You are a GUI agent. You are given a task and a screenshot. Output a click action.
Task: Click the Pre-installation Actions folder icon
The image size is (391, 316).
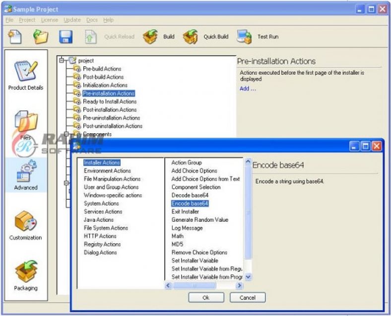77,93
